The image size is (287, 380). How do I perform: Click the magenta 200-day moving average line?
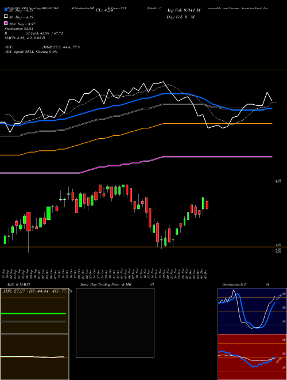[136, 165]
